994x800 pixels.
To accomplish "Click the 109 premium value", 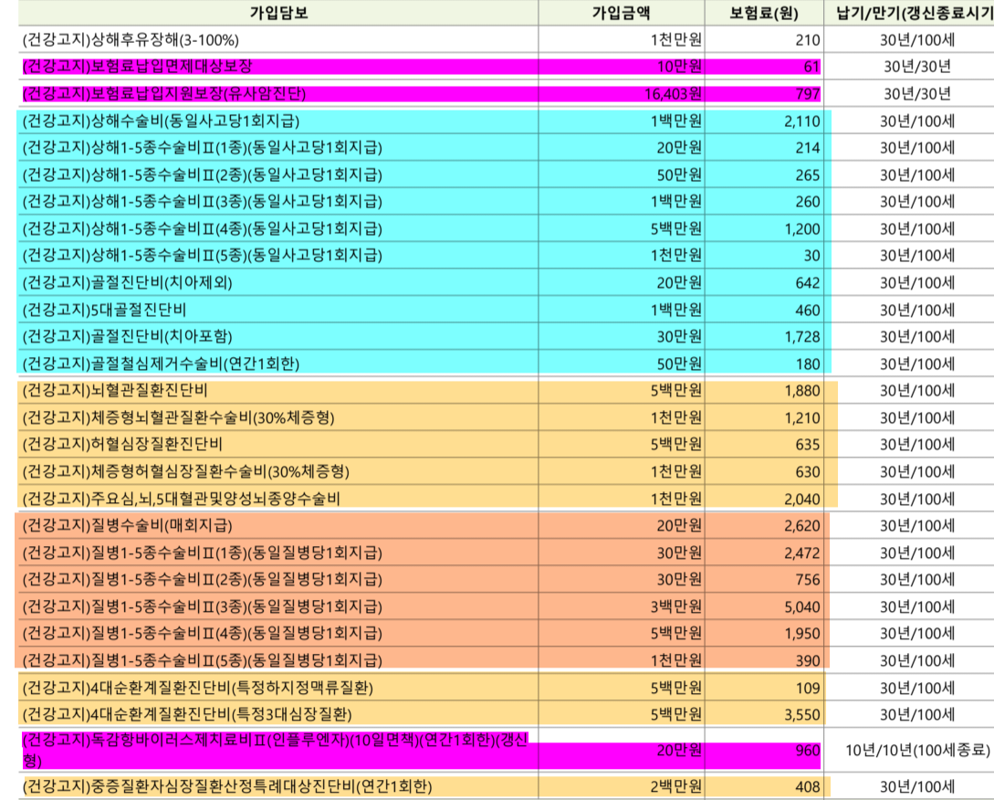I will tap(808, 689).
